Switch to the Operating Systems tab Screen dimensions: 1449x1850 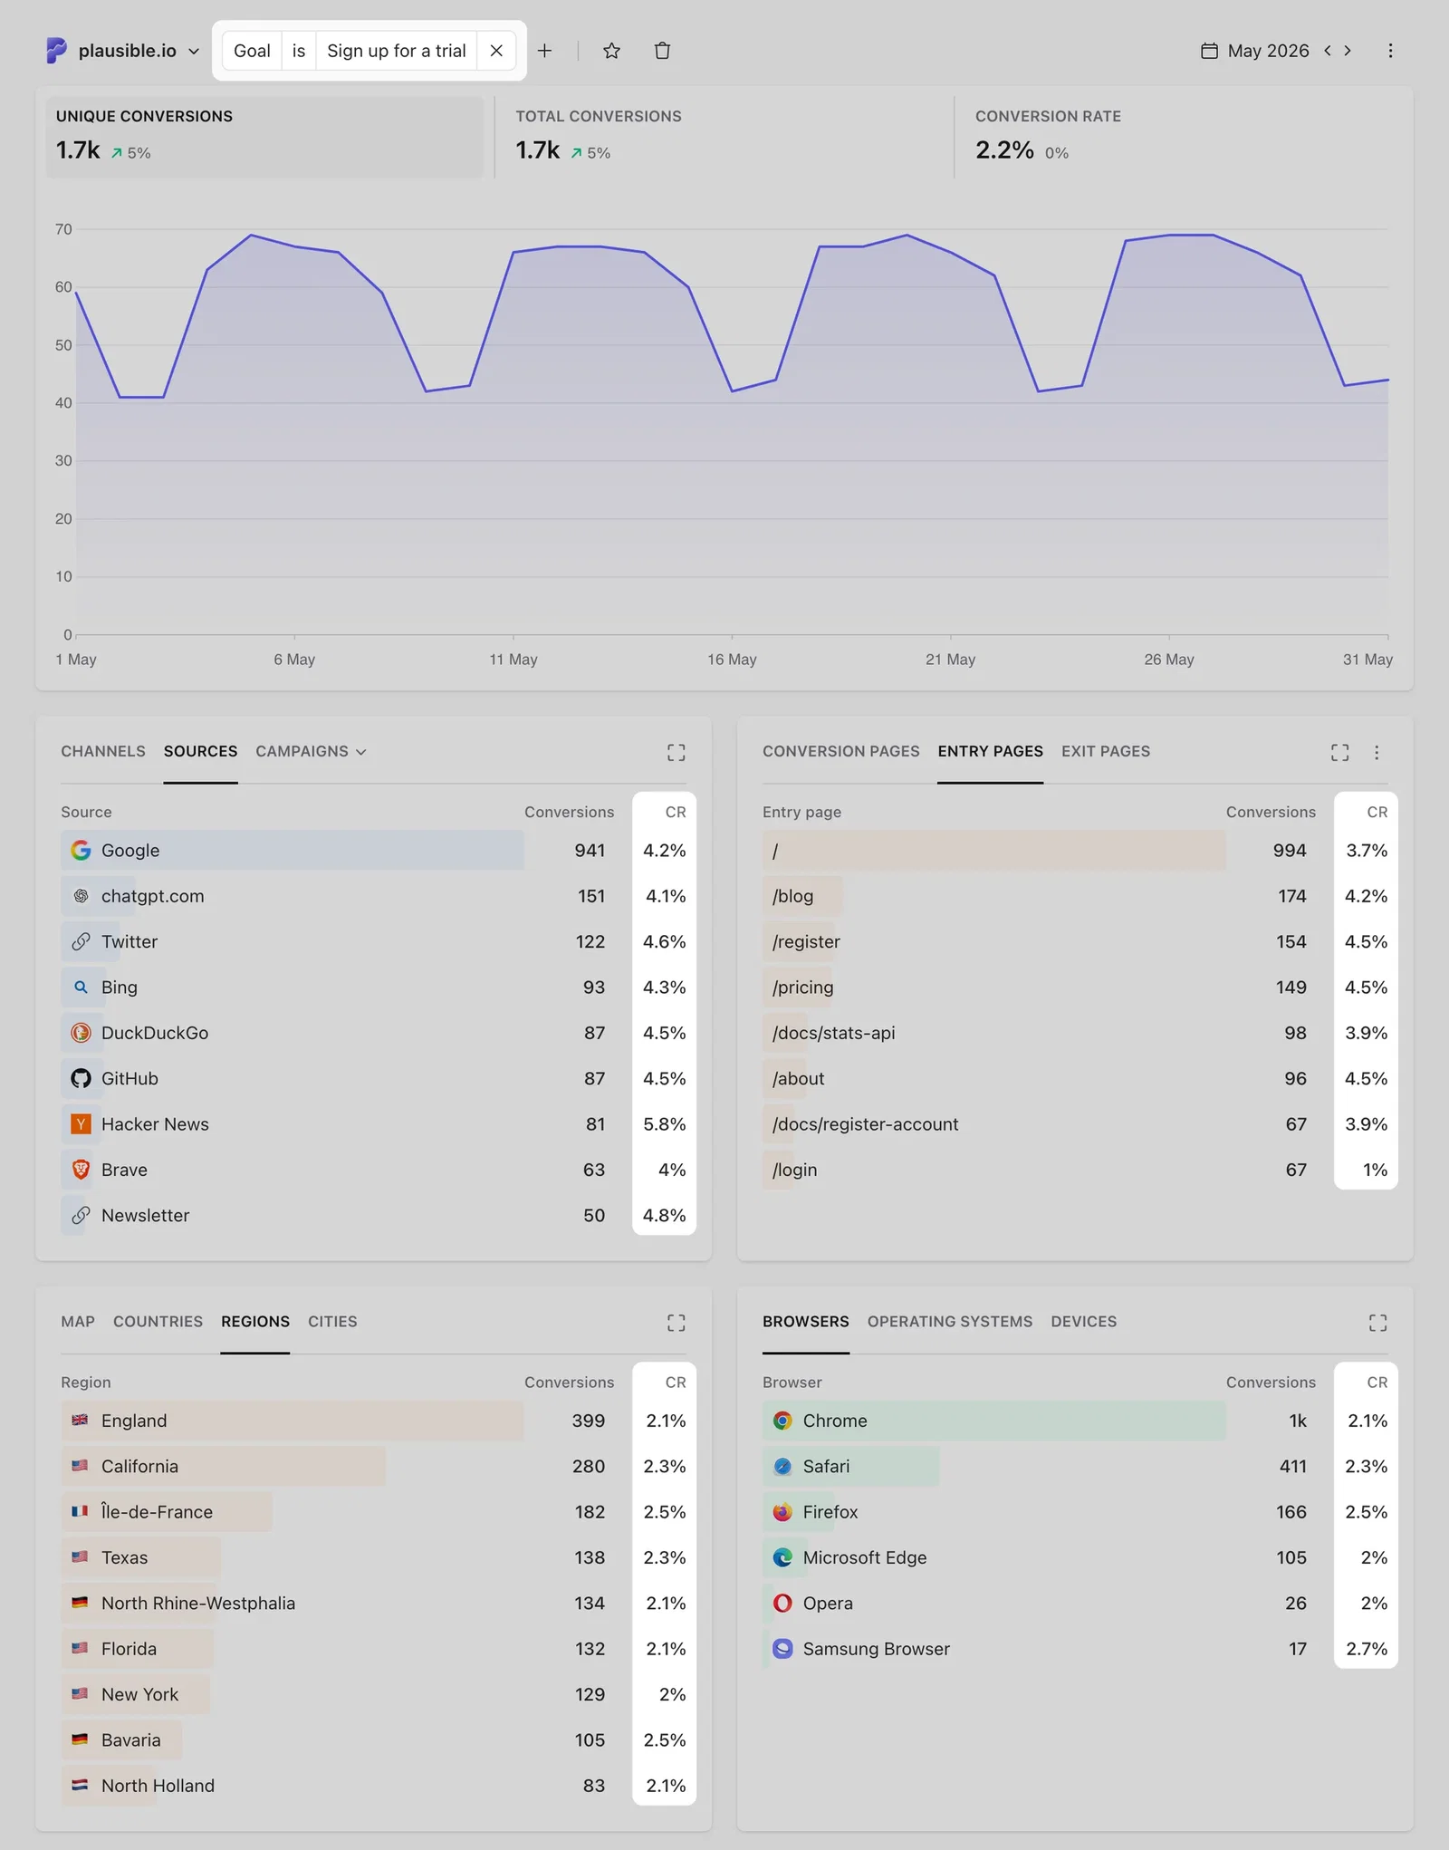(949, 1321)
